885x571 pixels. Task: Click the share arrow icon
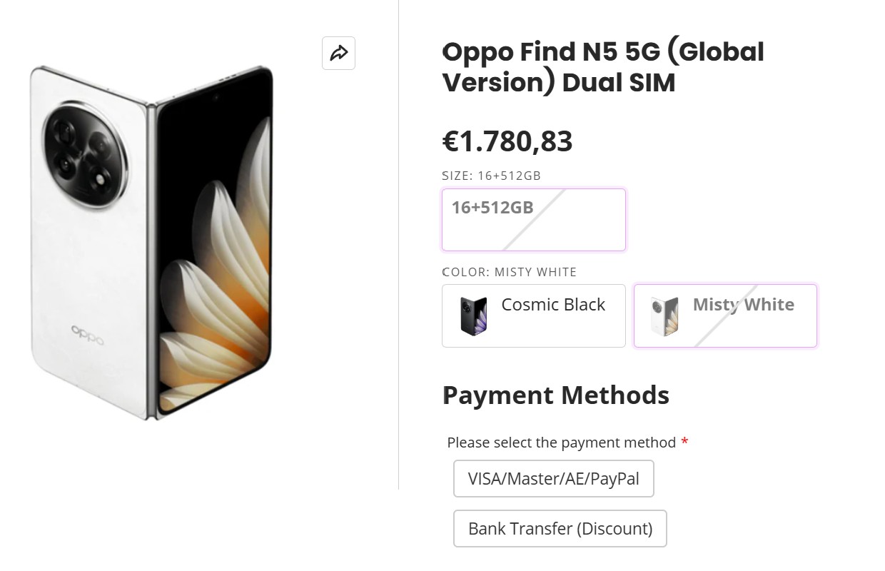click(338, 53)
